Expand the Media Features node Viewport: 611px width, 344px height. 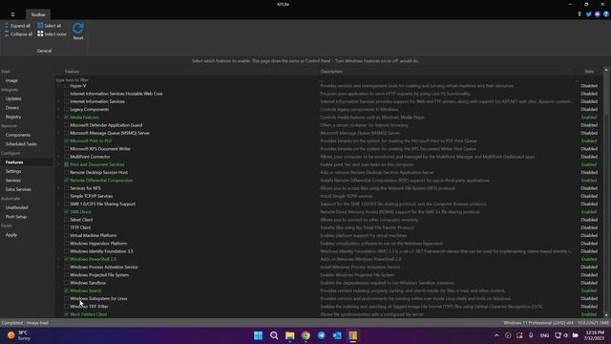coord(59,118)
